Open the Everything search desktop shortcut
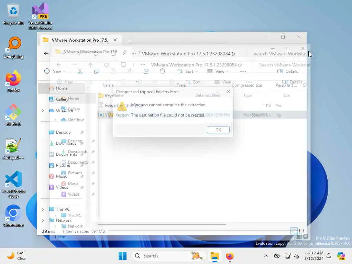The width and height of the screenshot is (352, 264). pos(13,48)
